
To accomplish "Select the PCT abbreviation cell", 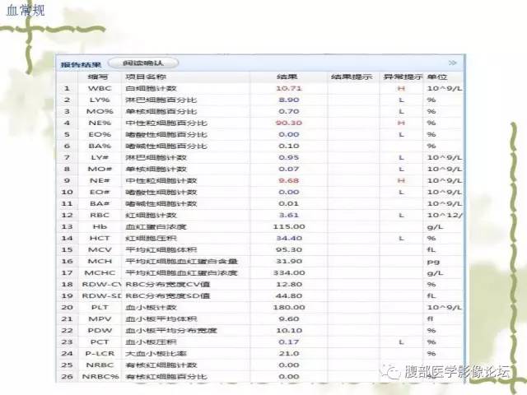I will pos(100,342).
